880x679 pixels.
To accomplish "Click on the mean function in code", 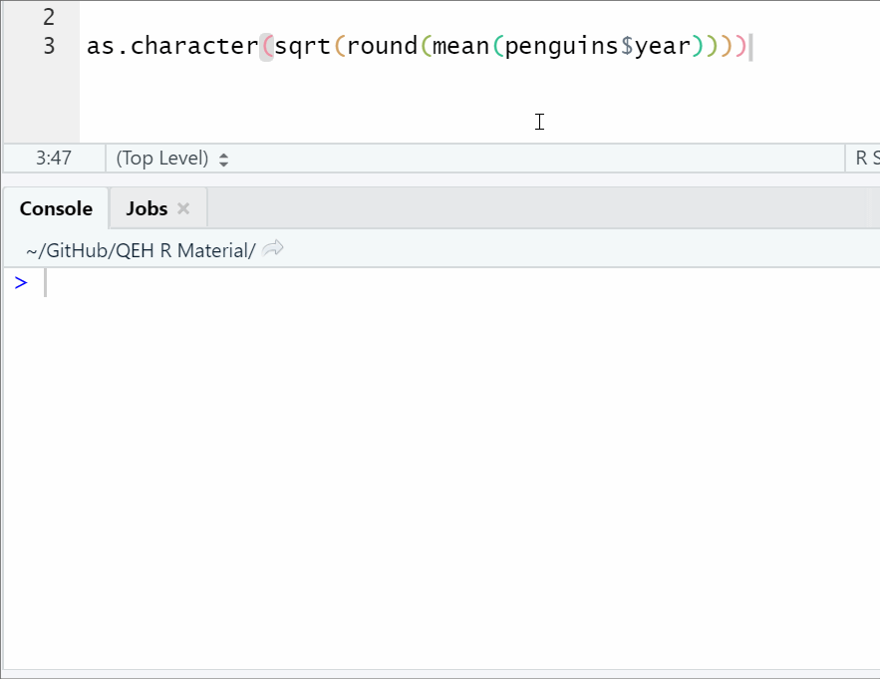I will (x=461, y=46).
